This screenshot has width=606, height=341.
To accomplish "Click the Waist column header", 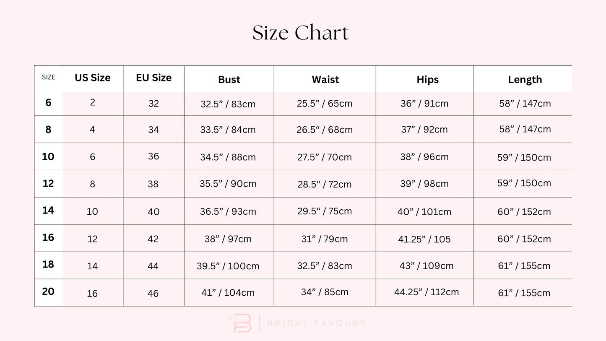I will coord(325,80).
